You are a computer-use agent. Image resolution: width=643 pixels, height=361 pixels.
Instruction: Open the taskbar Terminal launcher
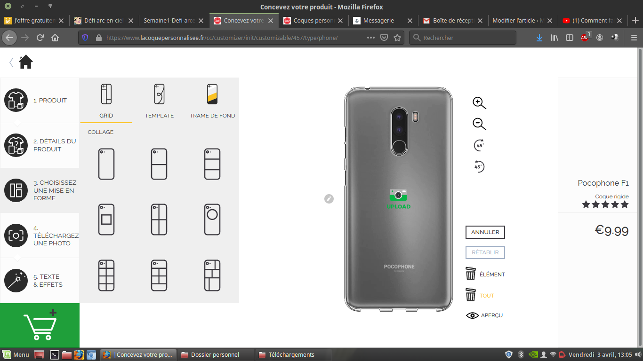54,355
